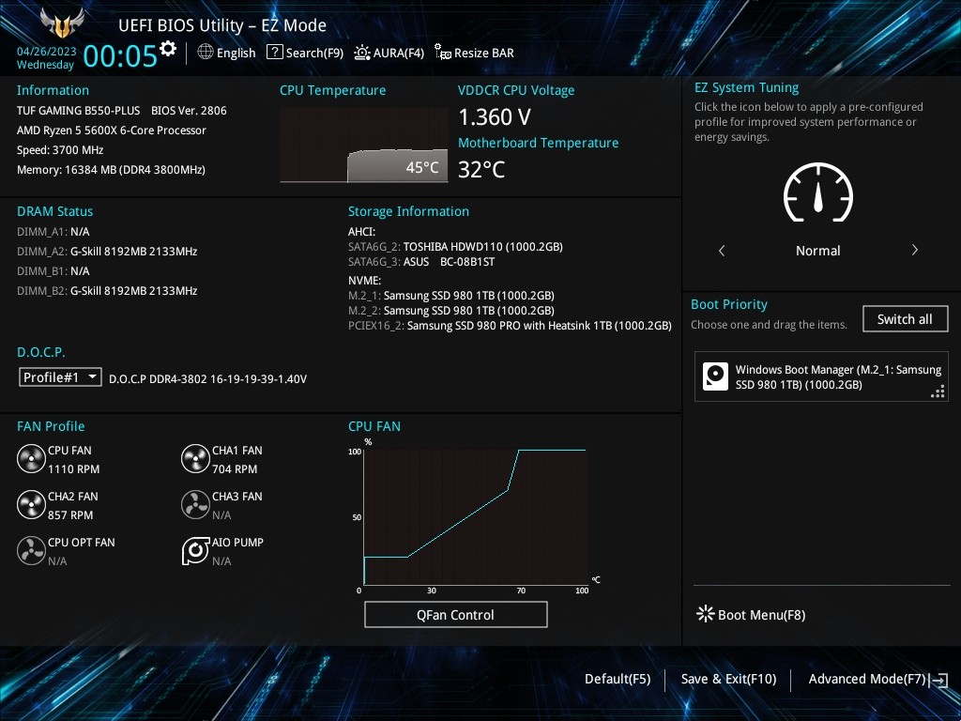The height and width of the screenshot is (721, 961).
Task: Click the TUF Gaming logo
Action: point(62,23)
